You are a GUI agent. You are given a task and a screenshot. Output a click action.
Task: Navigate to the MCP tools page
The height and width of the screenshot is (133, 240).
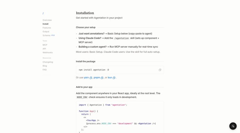click(x=45, y=45)
